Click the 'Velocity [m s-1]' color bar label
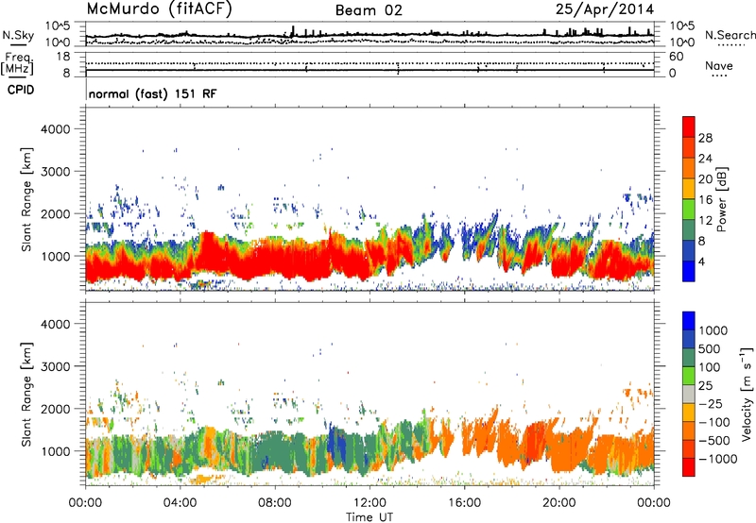 [x=747, y=394]
